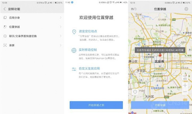Click the 应用分身 app clone icon
192x114 pixels.
(x=5, y=18)
